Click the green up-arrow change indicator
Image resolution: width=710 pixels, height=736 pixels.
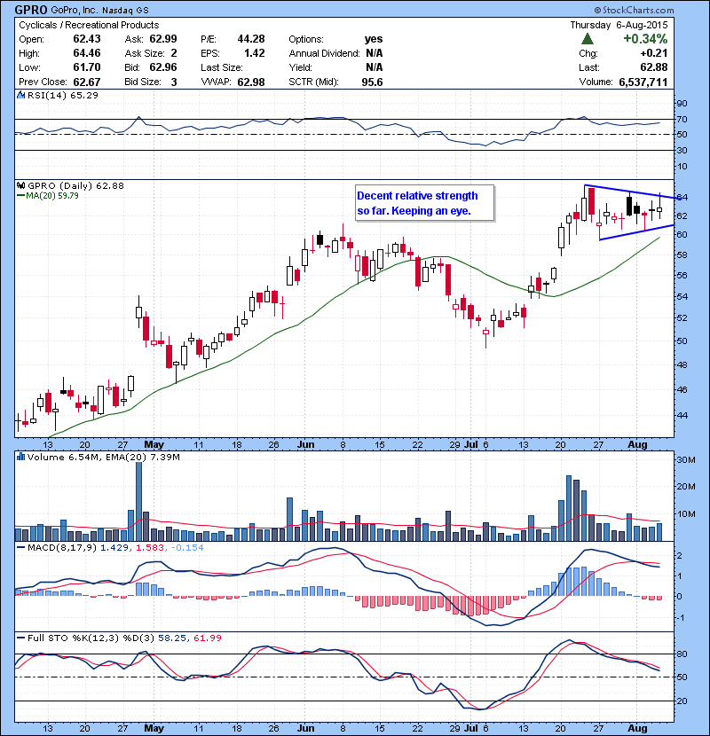pyautogui.click(x=588, y=39)
